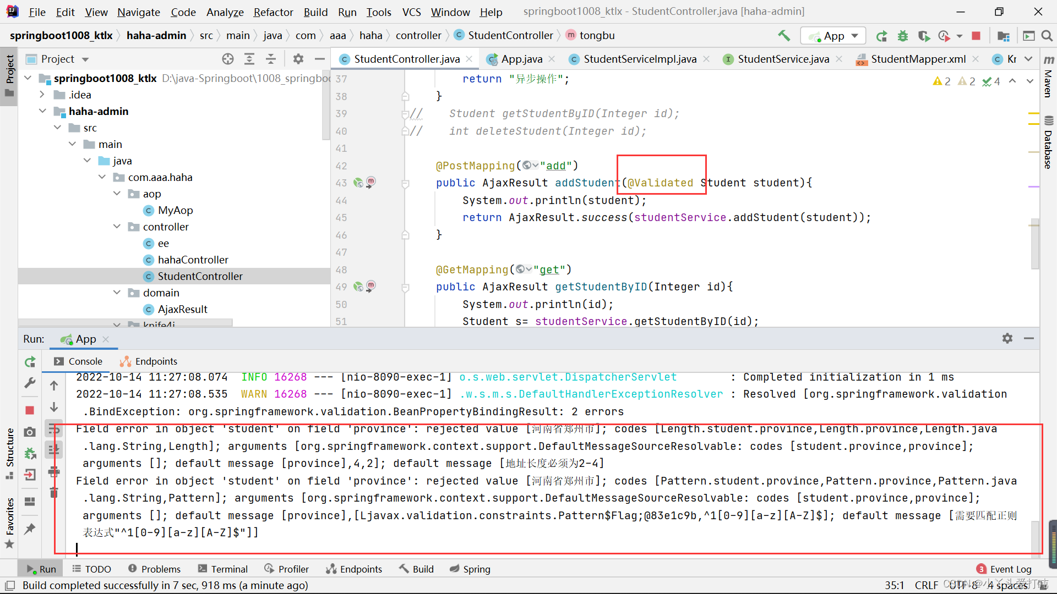Open the Terminal tool window
The height and width of the screenshot is (594, 1057).
click(x=223, y=569)
